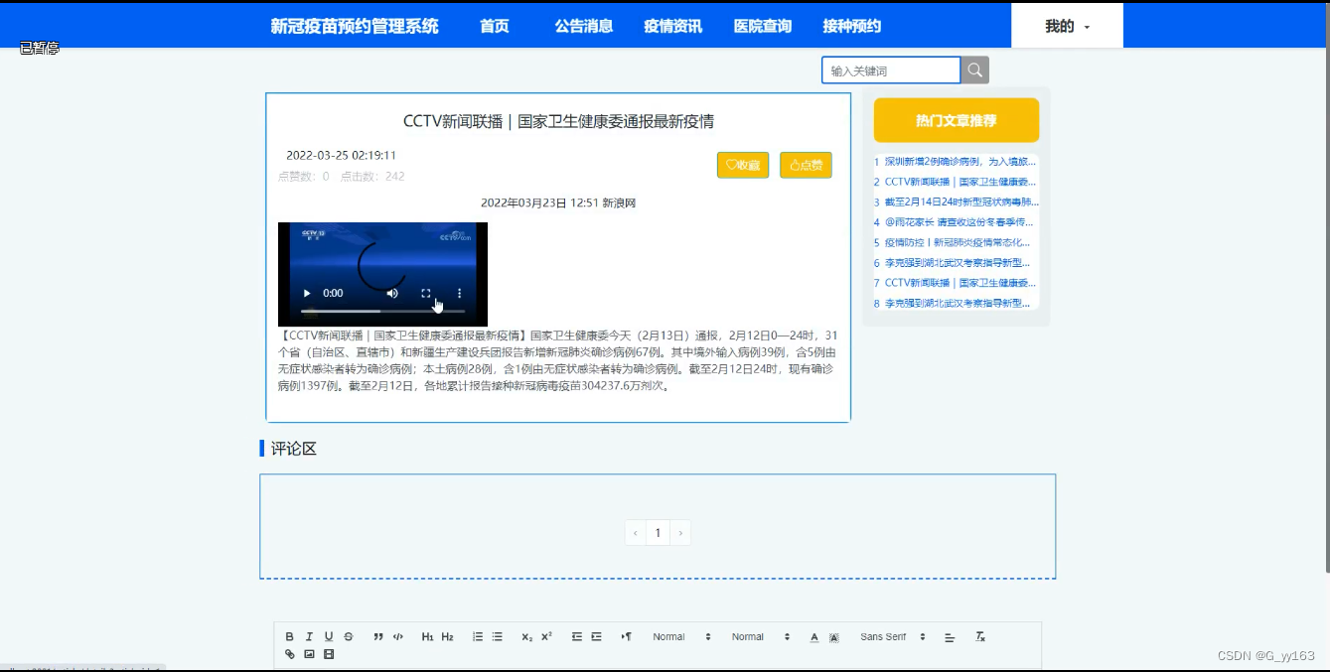Apply Heading 2 (H2) style

447,636
